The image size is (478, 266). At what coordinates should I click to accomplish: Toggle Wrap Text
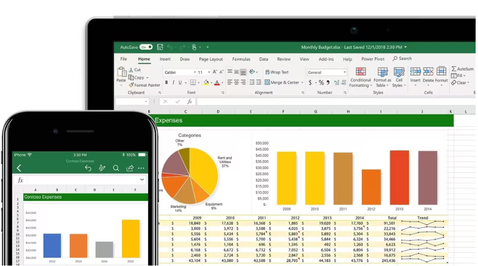tap(277, 72)
